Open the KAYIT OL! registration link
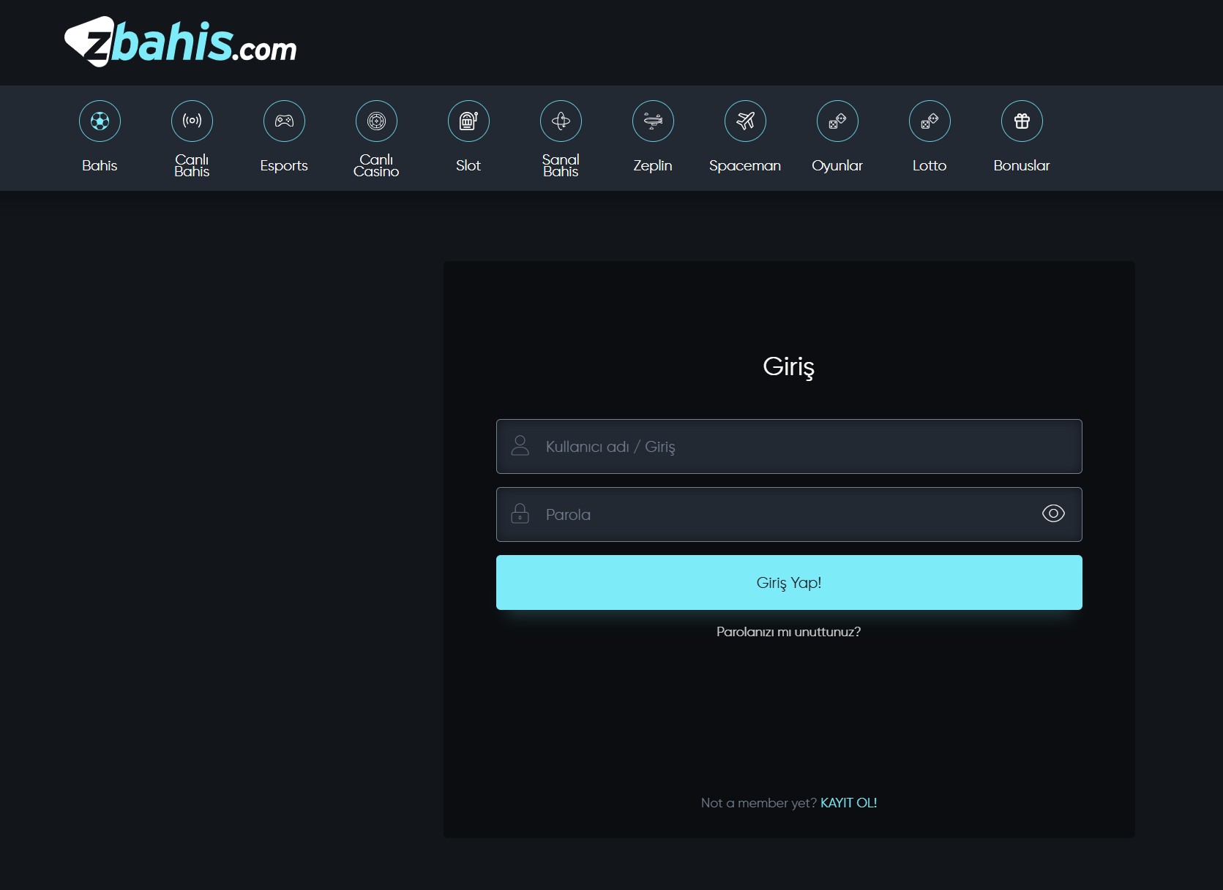The height and width of the screenshot is (890, 1223). tap(848, 803)
